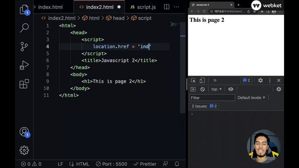299x168 pixels.
Task: Open the Search view in activity bar
Action: point(24,28)
